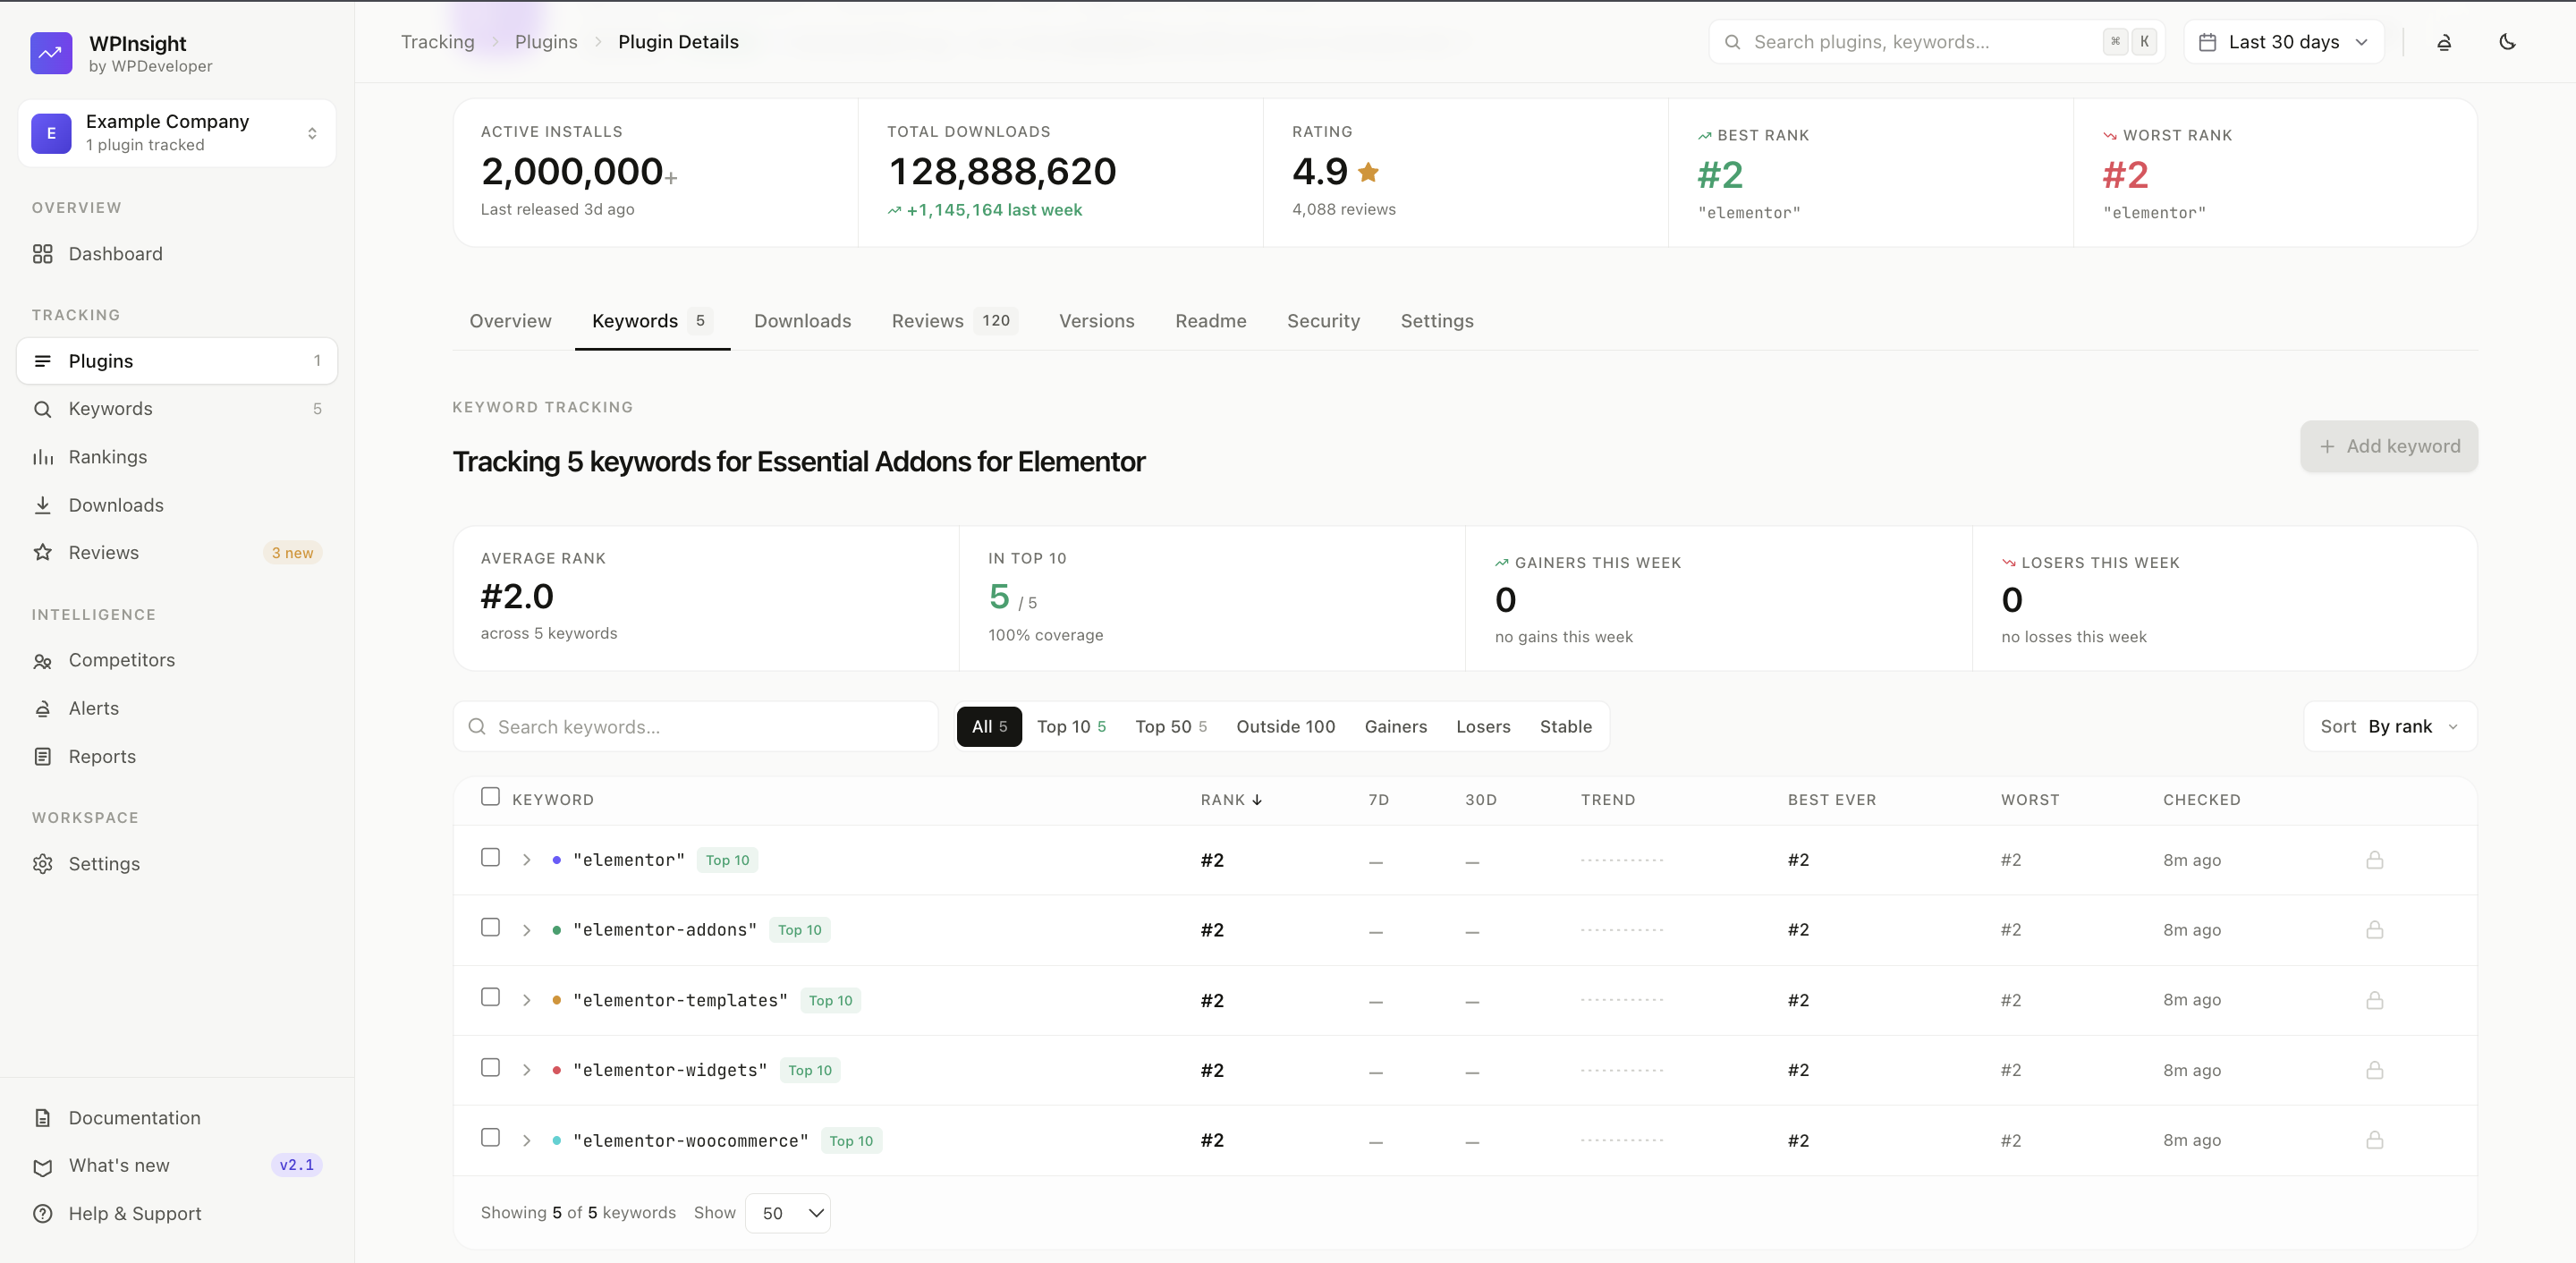Check the "elementor-woocommerce" checkbox
2576x1263 pixels.
490,1138
